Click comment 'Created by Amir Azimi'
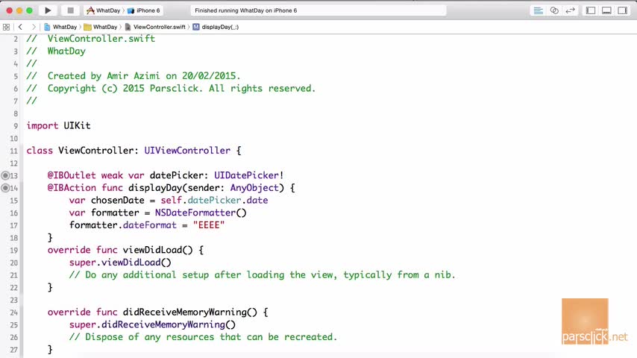637x358 pixels. (x=104, y=76)
